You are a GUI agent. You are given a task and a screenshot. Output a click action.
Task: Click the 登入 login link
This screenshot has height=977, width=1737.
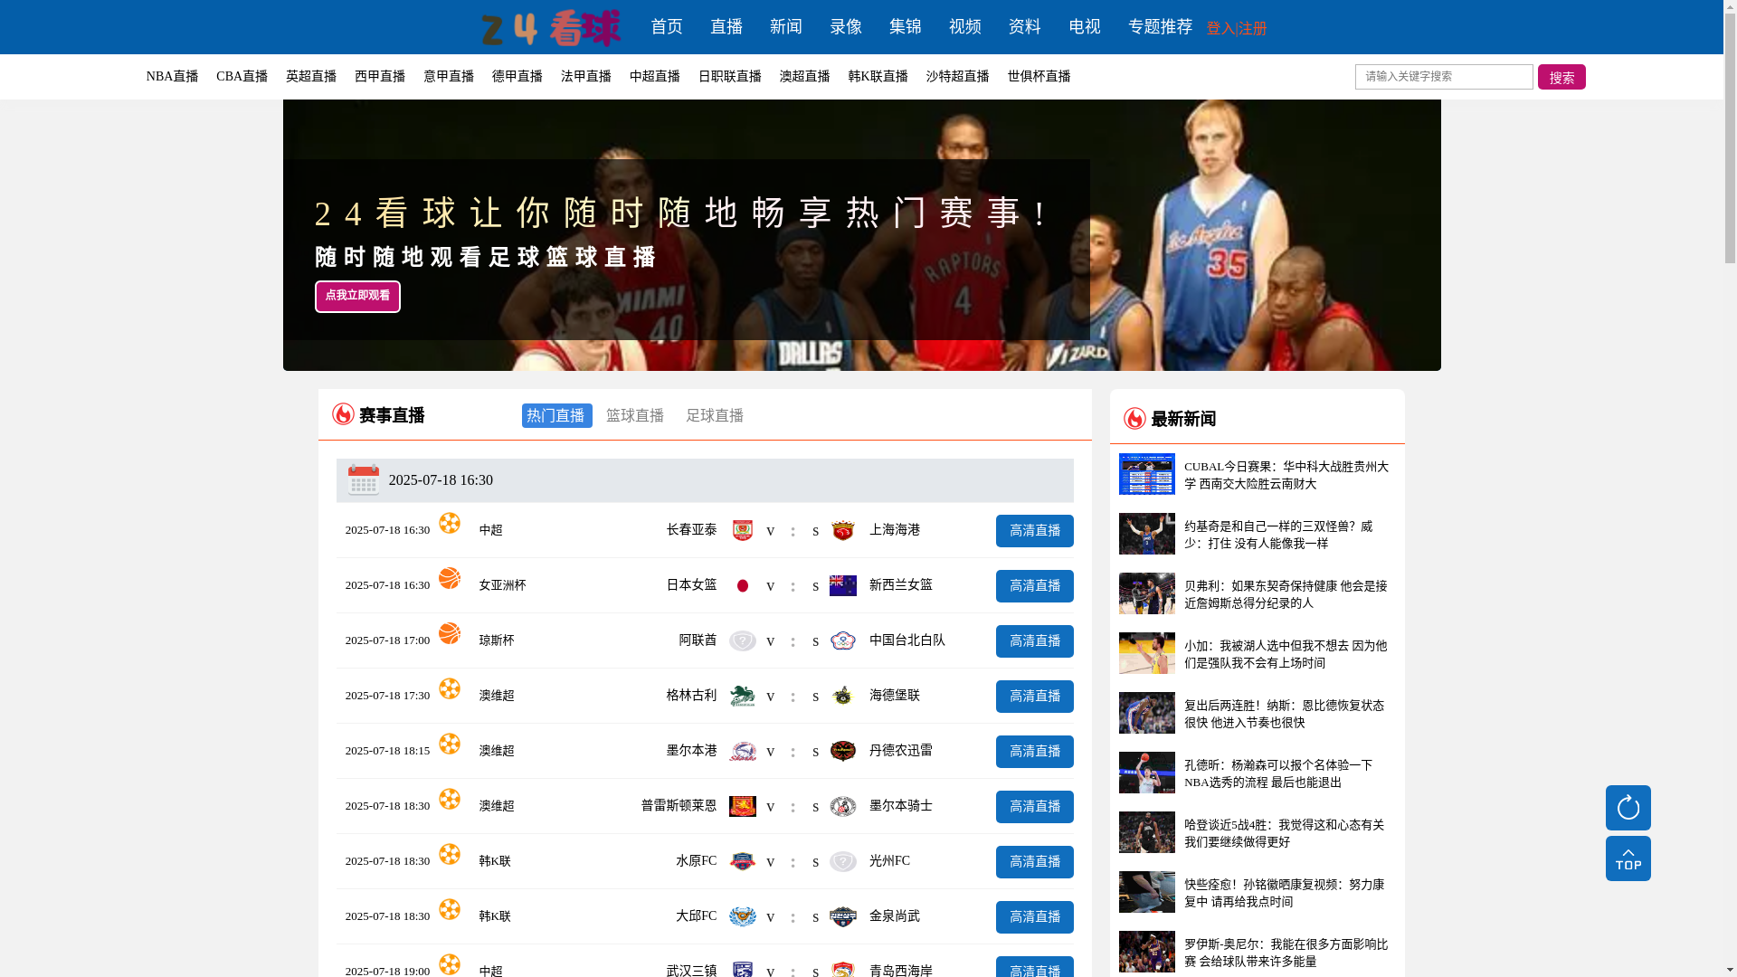tap(1220, 29)
